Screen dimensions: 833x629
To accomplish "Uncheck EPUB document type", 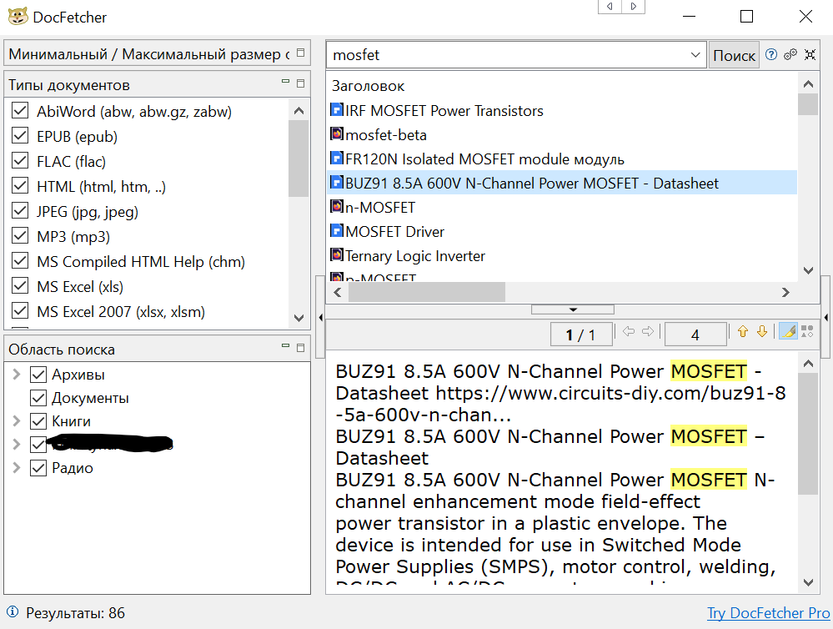I will click(20, 136).
